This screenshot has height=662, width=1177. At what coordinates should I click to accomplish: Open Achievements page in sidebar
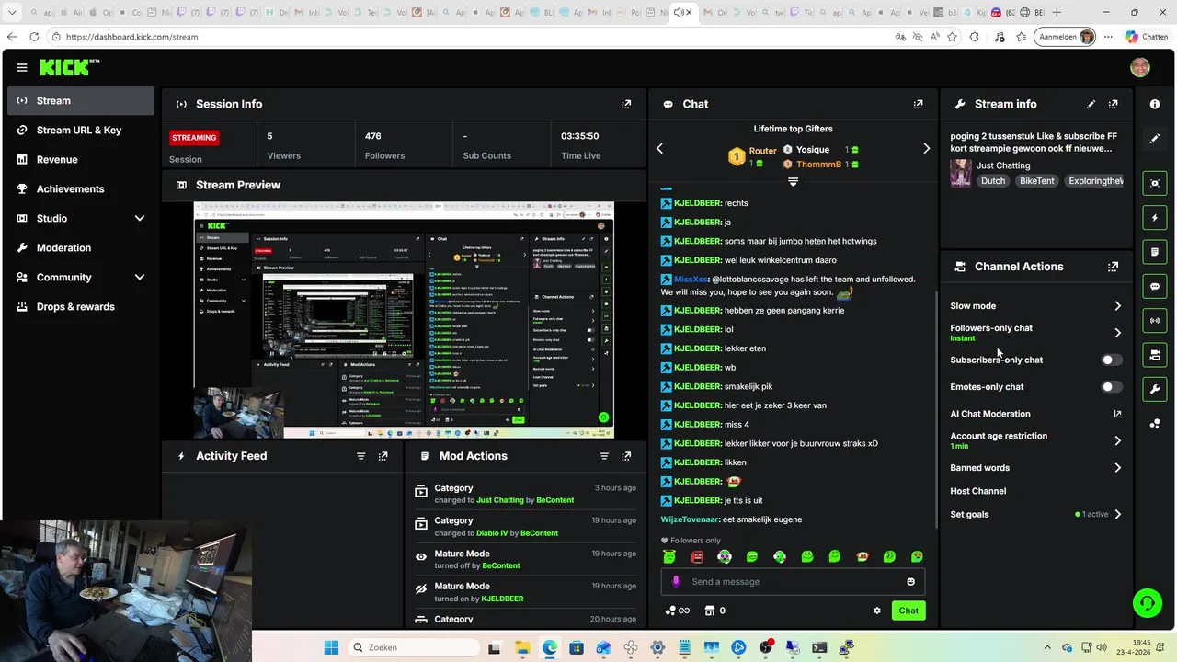(81, 189)
